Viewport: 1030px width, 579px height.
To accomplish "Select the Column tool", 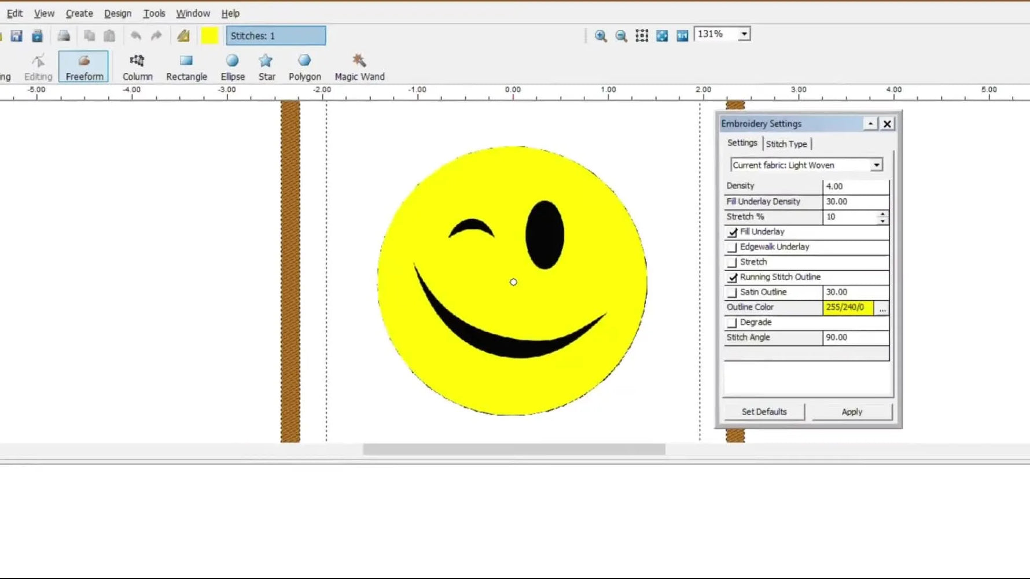I will coord(137,67).
